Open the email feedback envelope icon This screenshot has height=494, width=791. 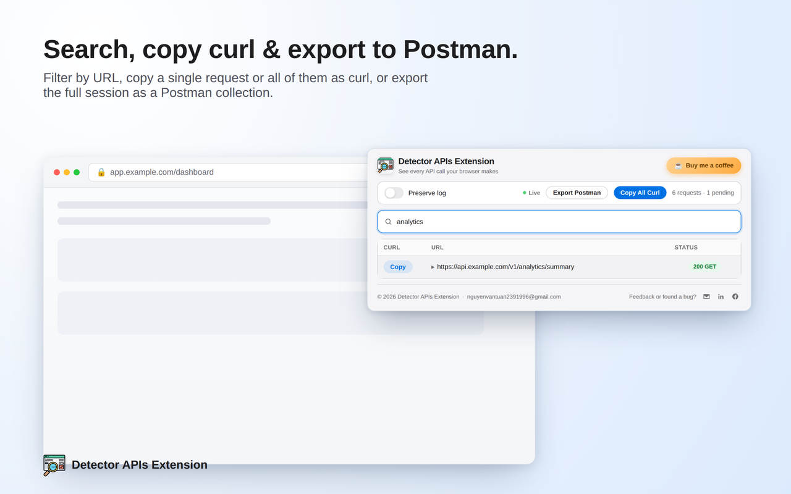[706, 296]
